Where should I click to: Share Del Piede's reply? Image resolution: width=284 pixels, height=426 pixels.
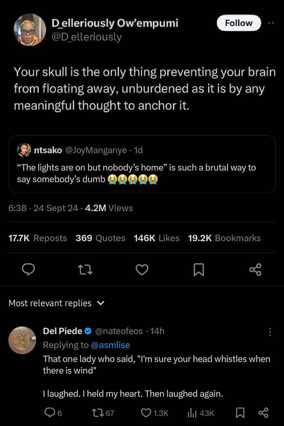[x=263, y=413]
